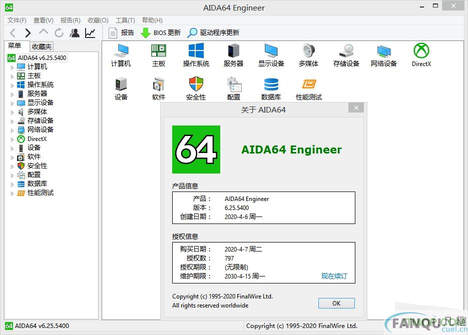Image resolution: width=468 pixels, height=335 pixels.
Task: Click the 购买日期 value 2020-4-7 周二
Action: (243, 249)
